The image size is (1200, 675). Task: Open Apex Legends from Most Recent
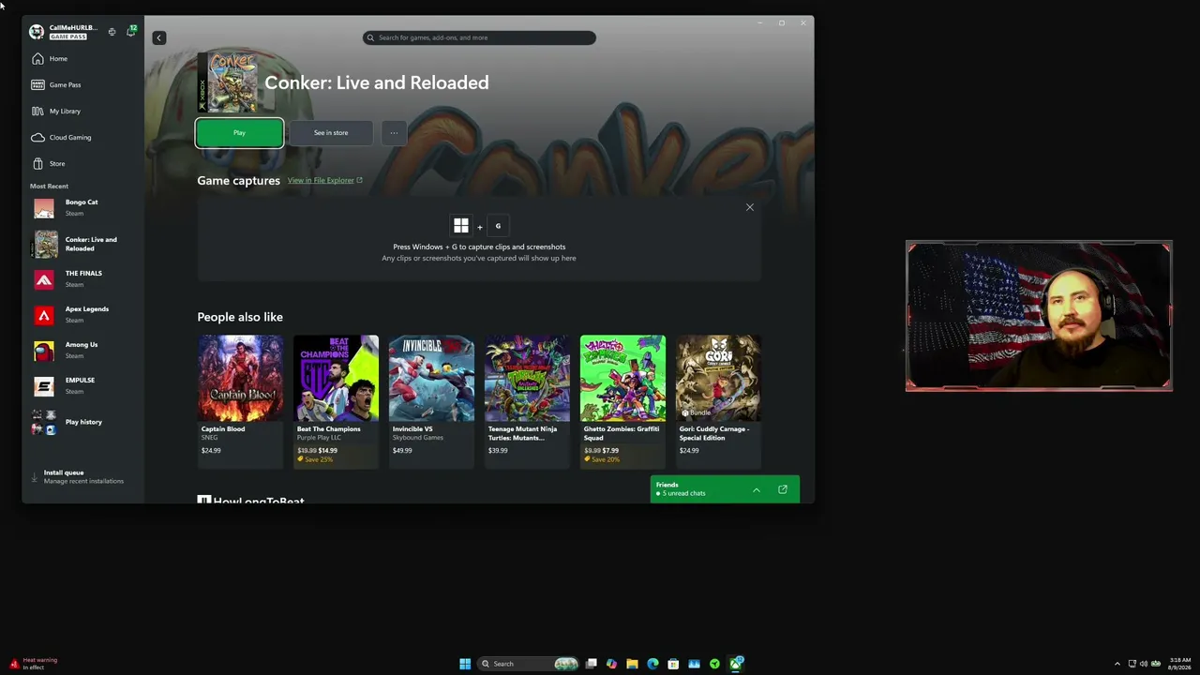[x=83, y=315]
